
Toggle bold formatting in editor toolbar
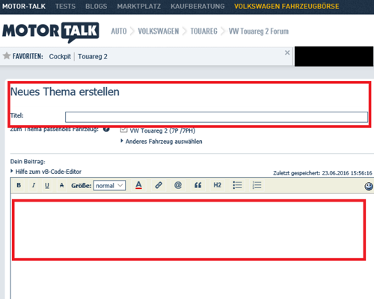[x=19, y=185]
